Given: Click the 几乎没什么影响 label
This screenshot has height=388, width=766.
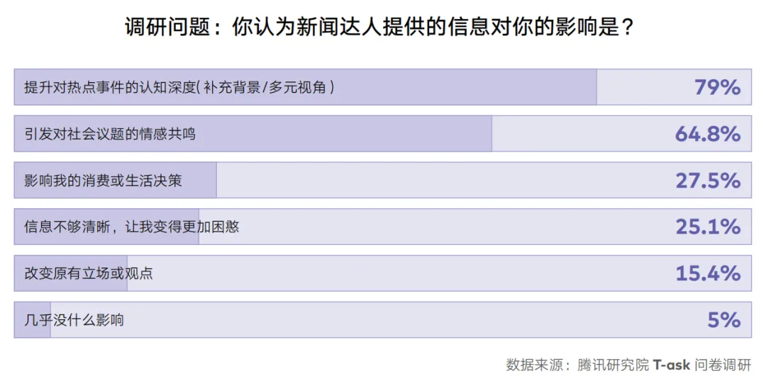Looking at the screenshot, I should tap(74, 320).
